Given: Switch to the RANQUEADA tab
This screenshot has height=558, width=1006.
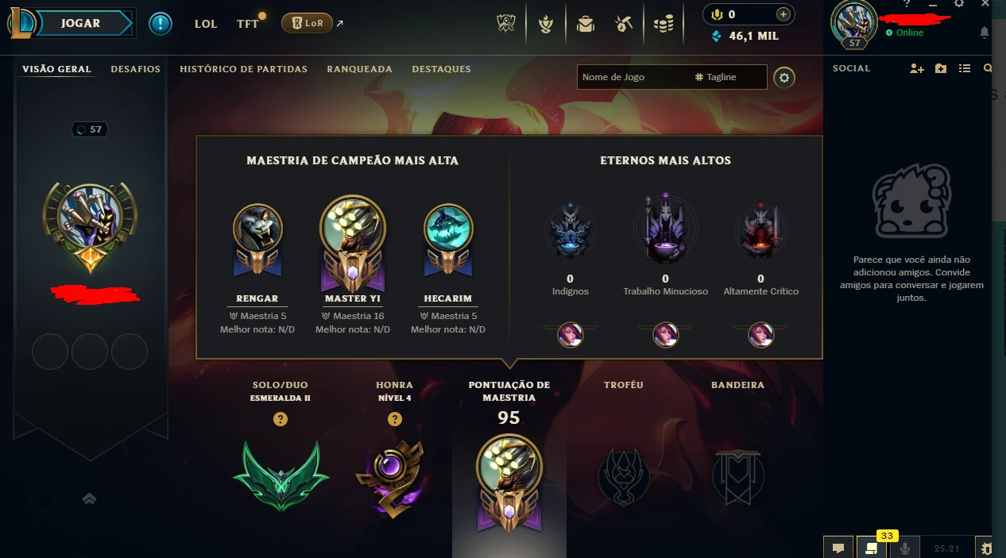Looking at the screenshot, I should (359, 69).
